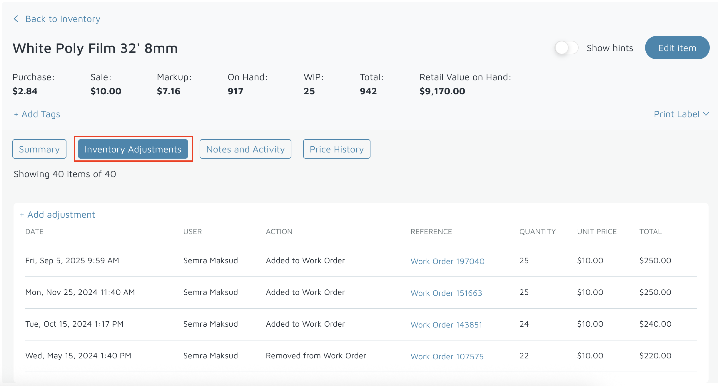
Task: Select the Inventory Adjustments tab
Action: pos(133,149)
